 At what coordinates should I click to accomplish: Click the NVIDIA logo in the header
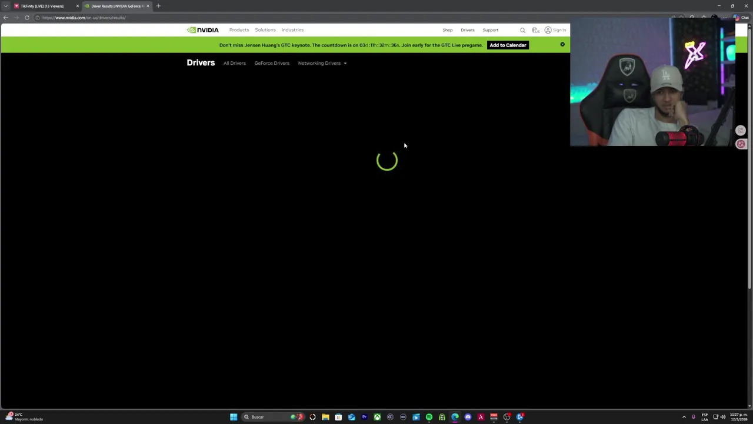[x=202, y=30]
